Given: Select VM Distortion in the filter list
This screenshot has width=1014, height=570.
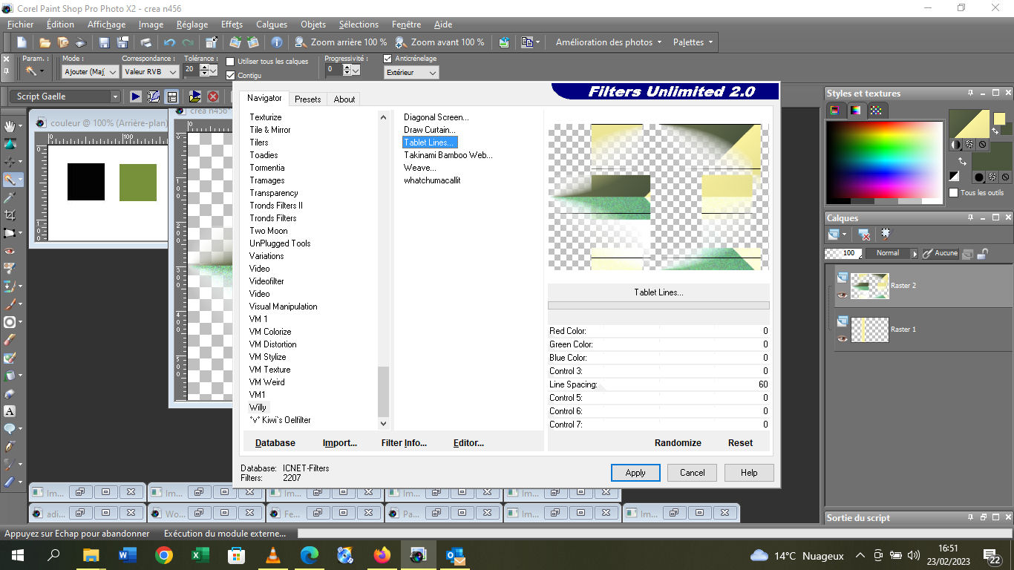Looking at the screenshot, I should (273, 344).
